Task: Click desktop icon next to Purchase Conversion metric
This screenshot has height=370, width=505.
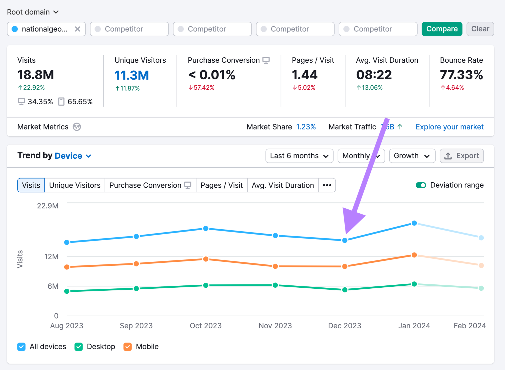Action: pos(266,60)
